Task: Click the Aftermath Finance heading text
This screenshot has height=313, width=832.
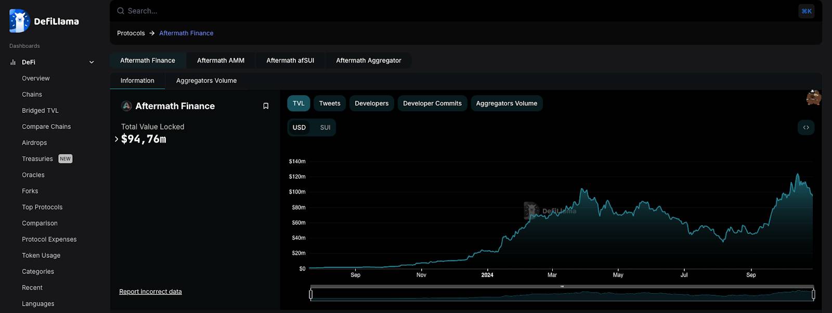Action: click(x=175, y=106)
